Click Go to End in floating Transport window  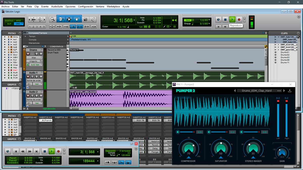37,151
